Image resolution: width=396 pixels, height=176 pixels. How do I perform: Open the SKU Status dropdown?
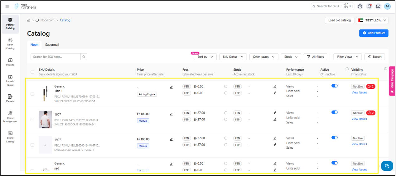(233, 57)
